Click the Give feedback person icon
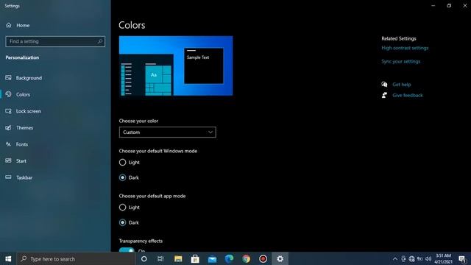Viewport: 471px width, 265px height. (x=384, y=95)
